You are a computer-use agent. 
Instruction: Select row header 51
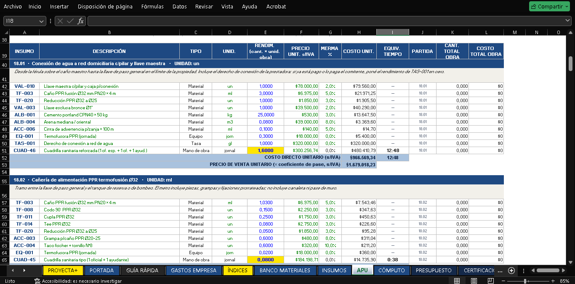click(x=5, y=150)
